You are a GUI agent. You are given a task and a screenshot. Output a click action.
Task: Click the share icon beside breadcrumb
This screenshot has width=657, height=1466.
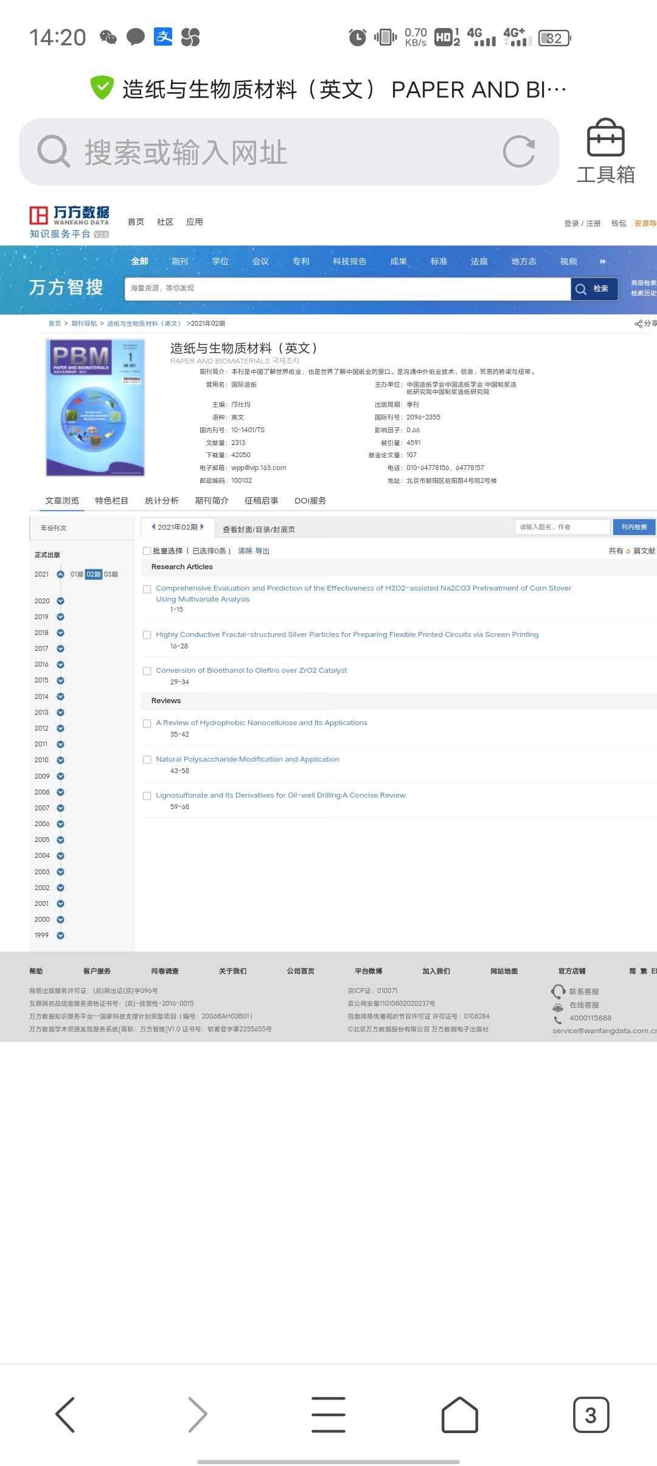tap(639, 324)
